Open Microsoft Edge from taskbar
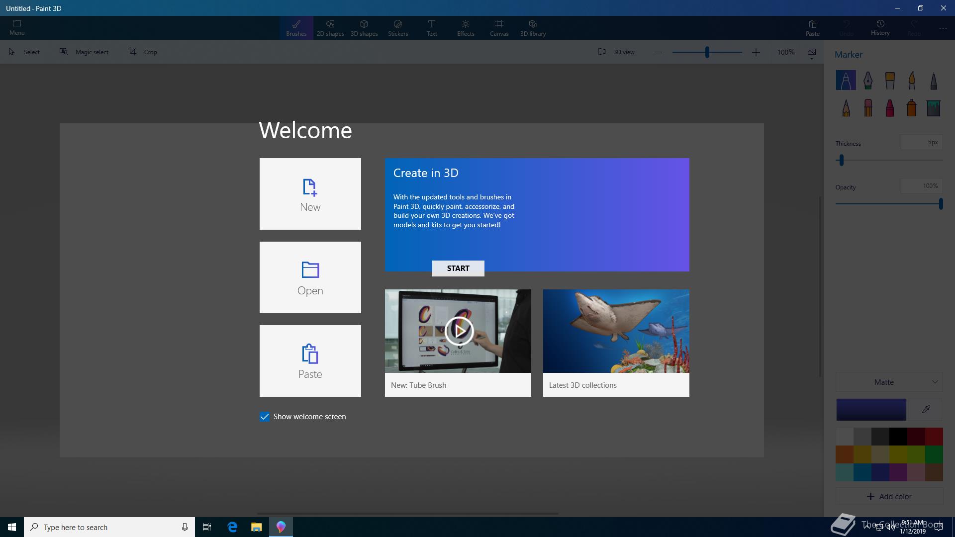955x537 pixels. coord(232,527)
